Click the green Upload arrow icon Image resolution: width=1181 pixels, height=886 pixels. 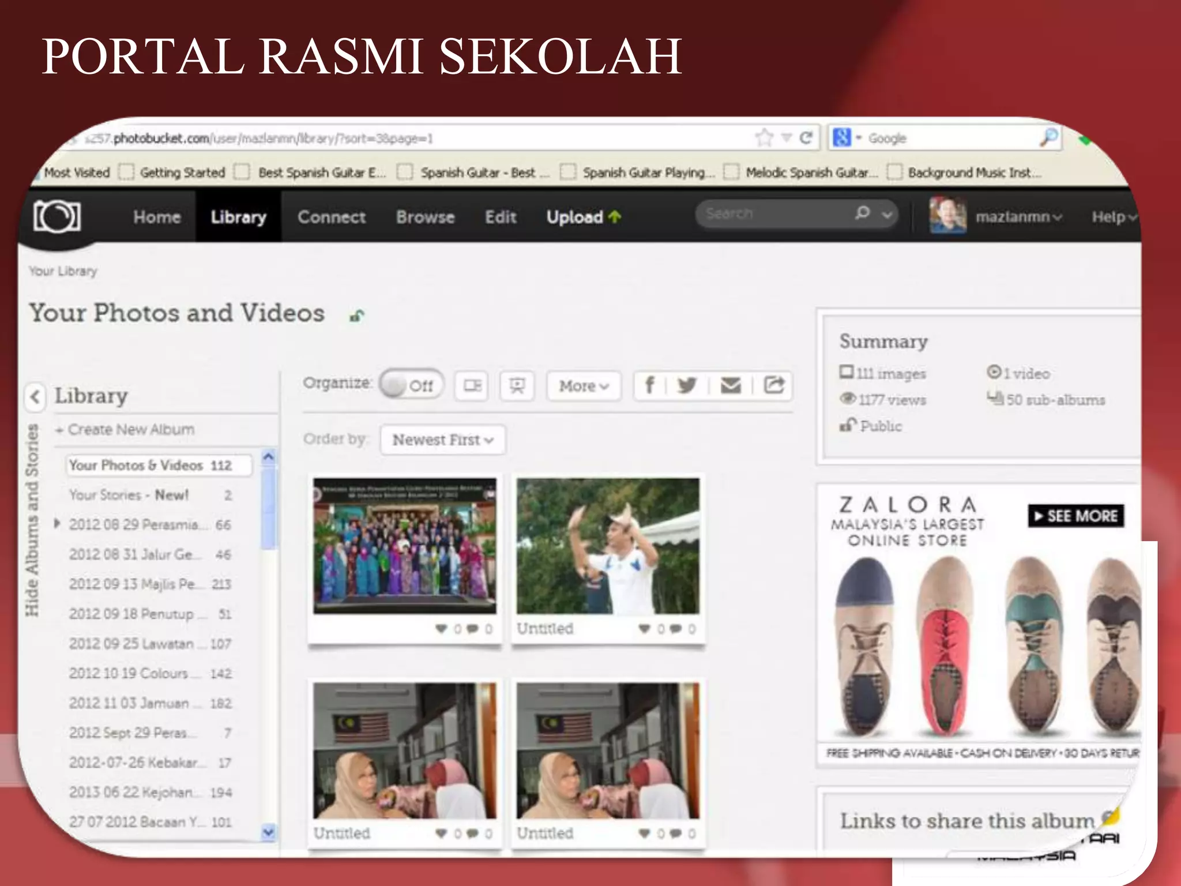(x=615, y=217)
